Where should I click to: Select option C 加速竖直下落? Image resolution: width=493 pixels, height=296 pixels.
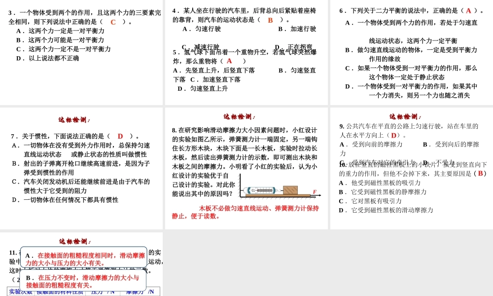[215, 79]
